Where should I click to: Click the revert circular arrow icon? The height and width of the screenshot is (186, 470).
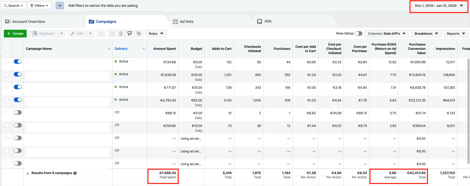click(x=112, y=33)
